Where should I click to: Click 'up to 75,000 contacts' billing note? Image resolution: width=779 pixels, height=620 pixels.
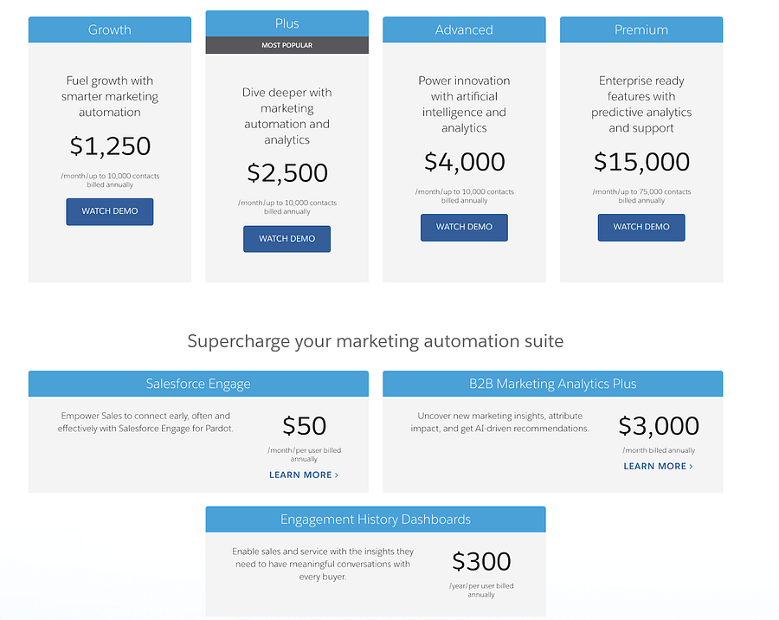pos(641,196)
